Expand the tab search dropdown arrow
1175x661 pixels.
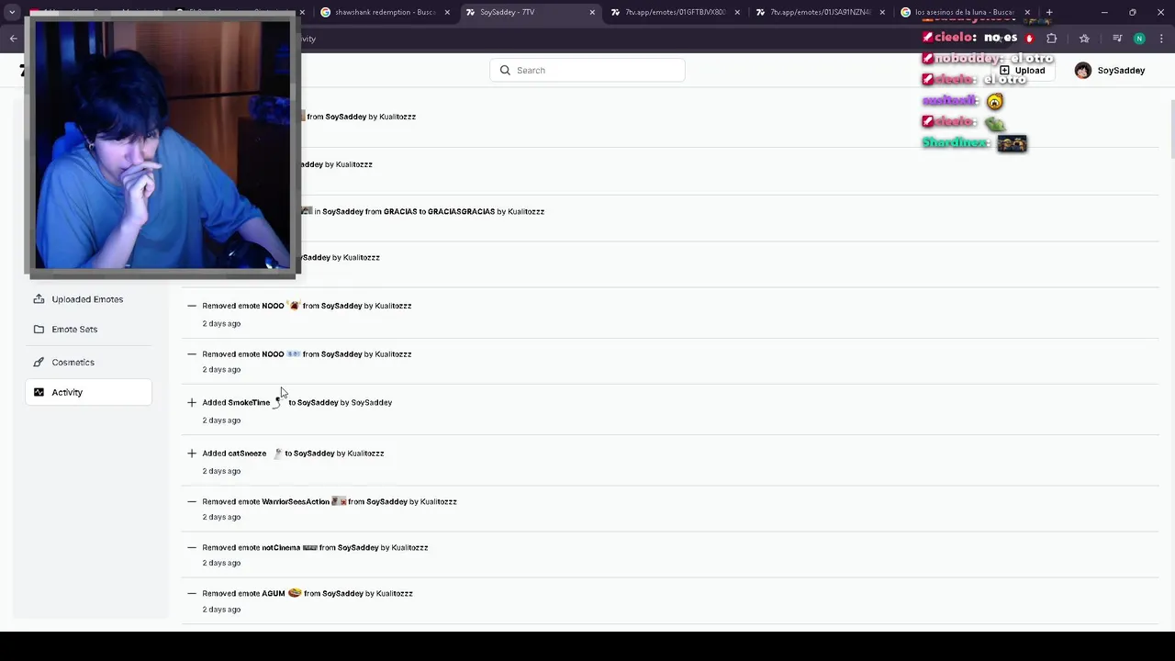pos(12,13)
